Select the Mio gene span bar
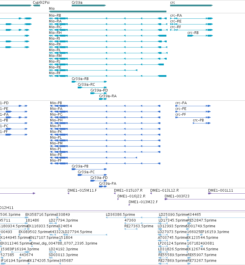245x265 pixels. 108,12
